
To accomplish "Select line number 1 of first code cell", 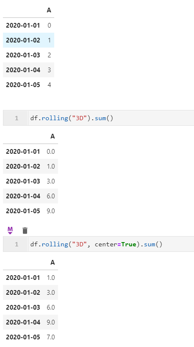I will tap(17, 118).
